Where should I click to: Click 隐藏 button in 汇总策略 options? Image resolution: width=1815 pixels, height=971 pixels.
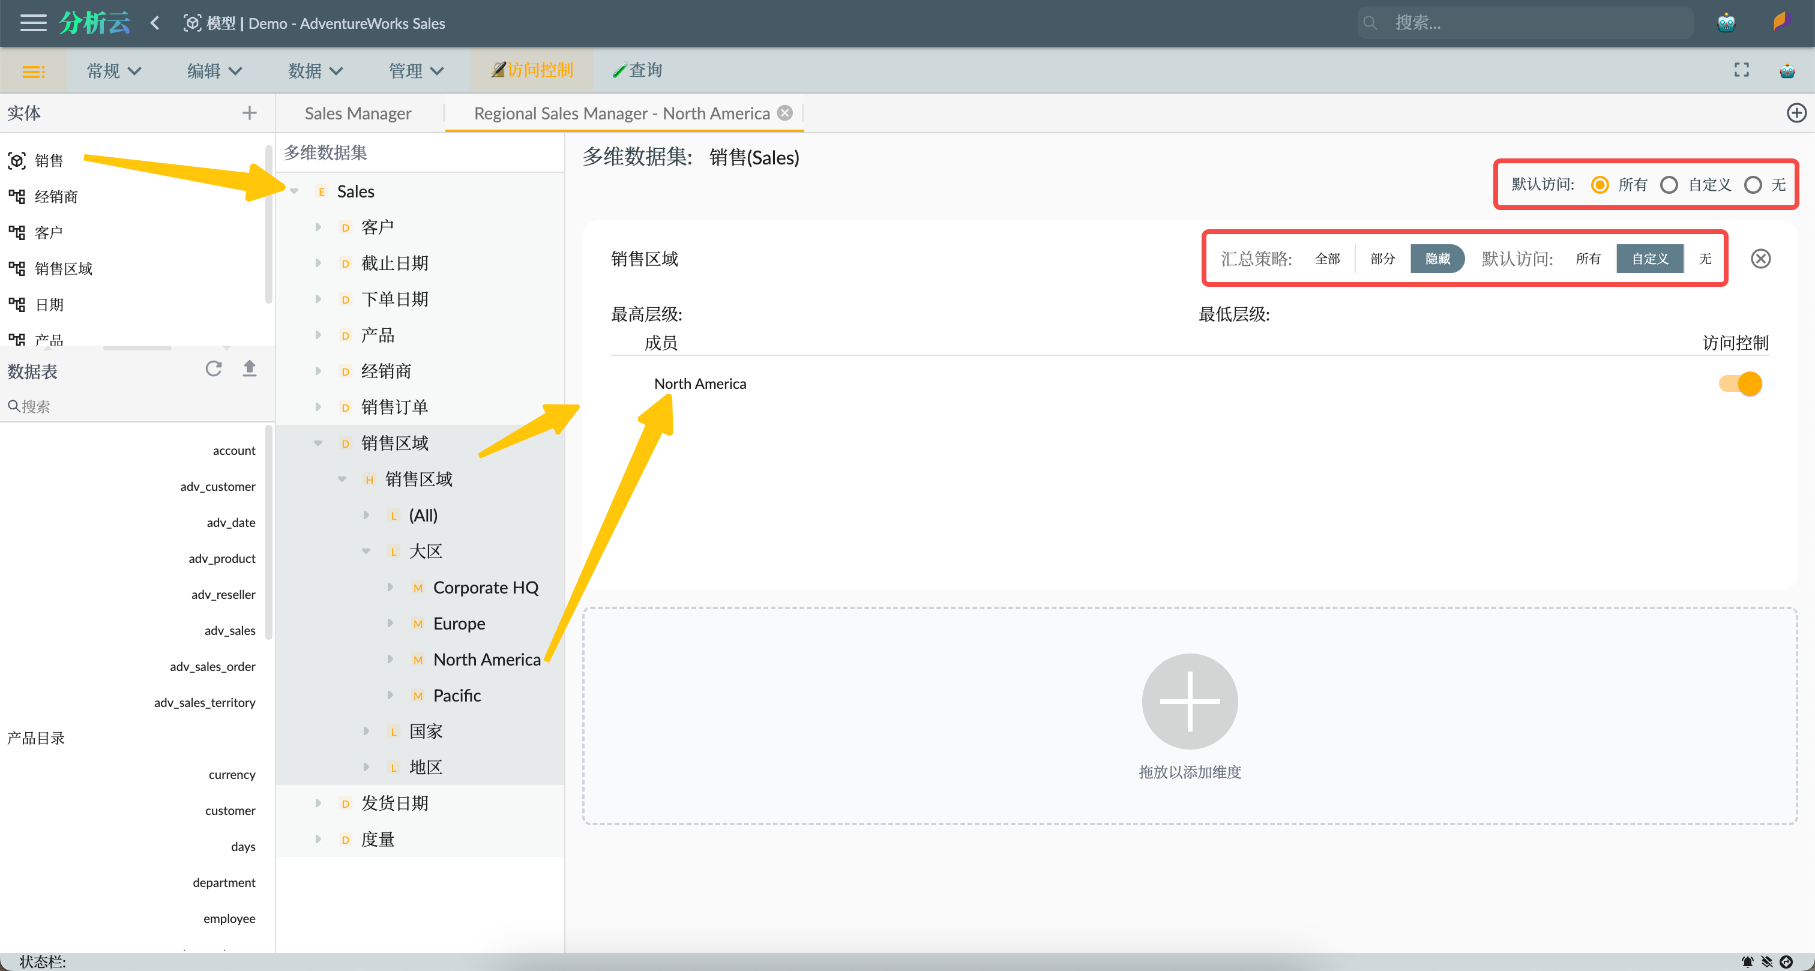tap(1436, 258)
